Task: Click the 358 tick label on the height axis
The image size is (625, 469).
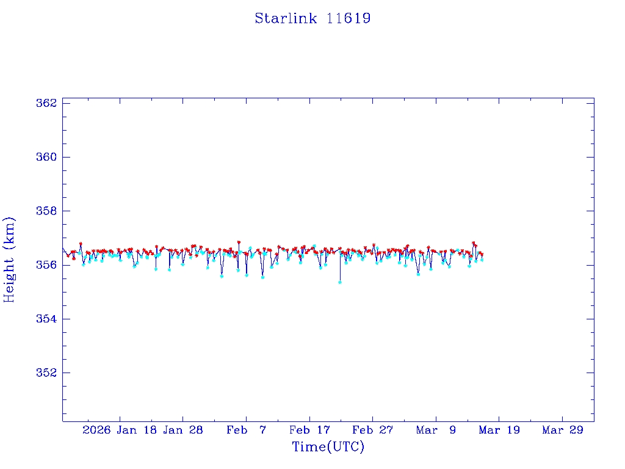Action: pos(46,211)
